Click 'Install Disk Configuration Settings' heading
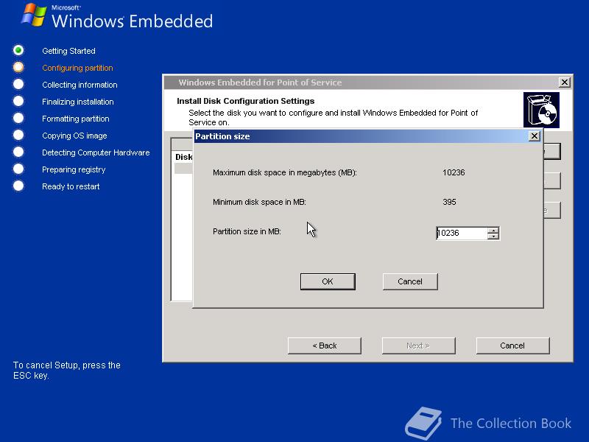 246,101
